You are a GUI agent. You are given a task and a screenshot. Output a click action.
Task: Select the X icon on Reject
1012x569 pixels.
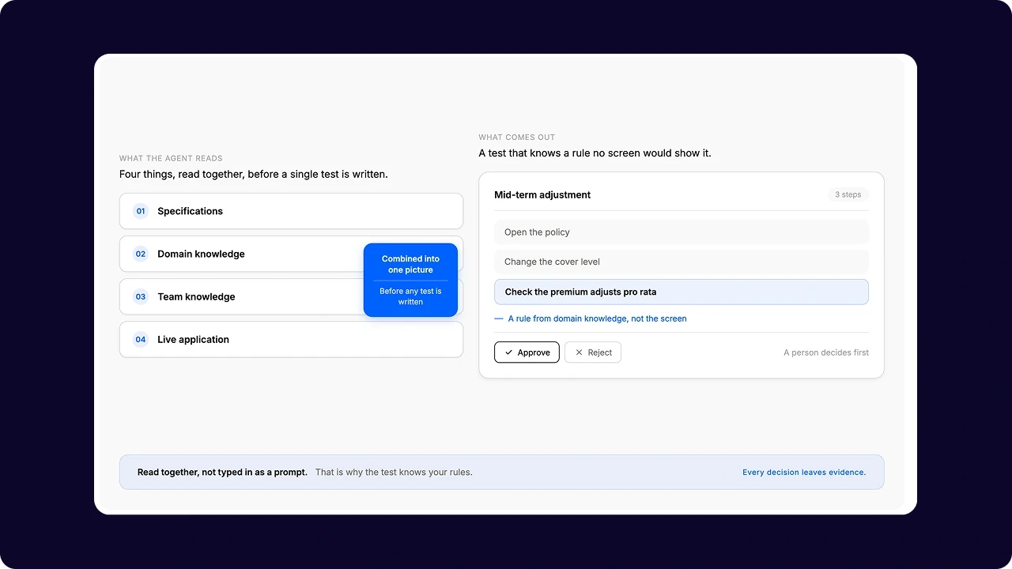(x=579, y=352)
